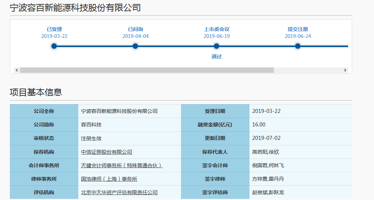Screen dimensions: 374x200
Task: Click the right scrollbar arrow
Action: (345, 70)
